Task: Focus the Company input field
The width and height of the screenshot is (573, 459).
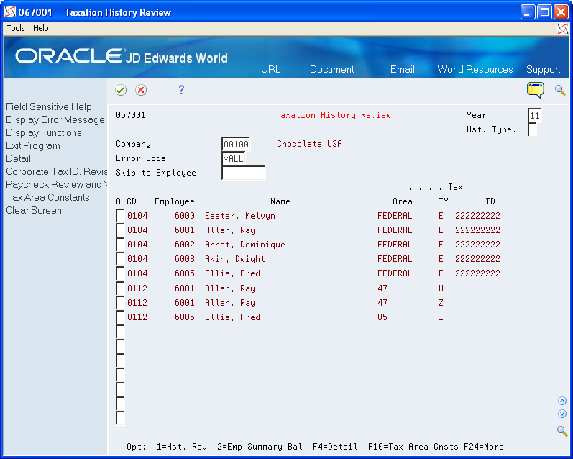Action: point(236,144)
